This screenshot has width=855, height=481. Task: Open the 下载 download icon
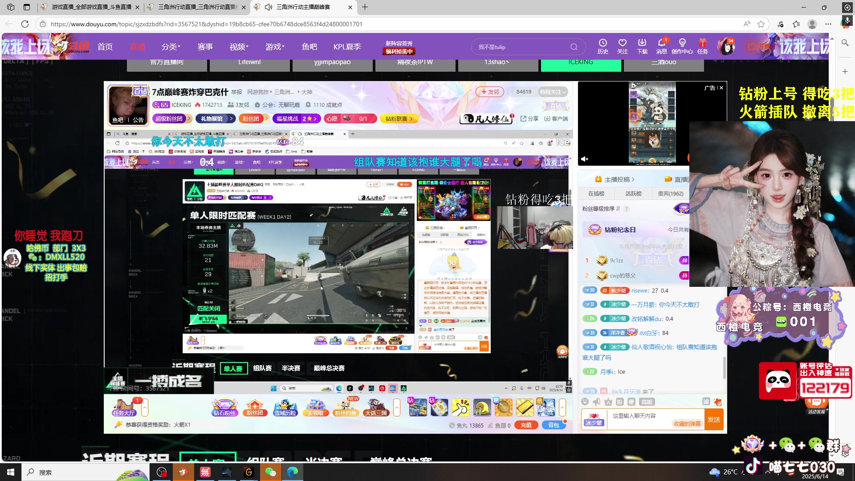click(642, 46)
